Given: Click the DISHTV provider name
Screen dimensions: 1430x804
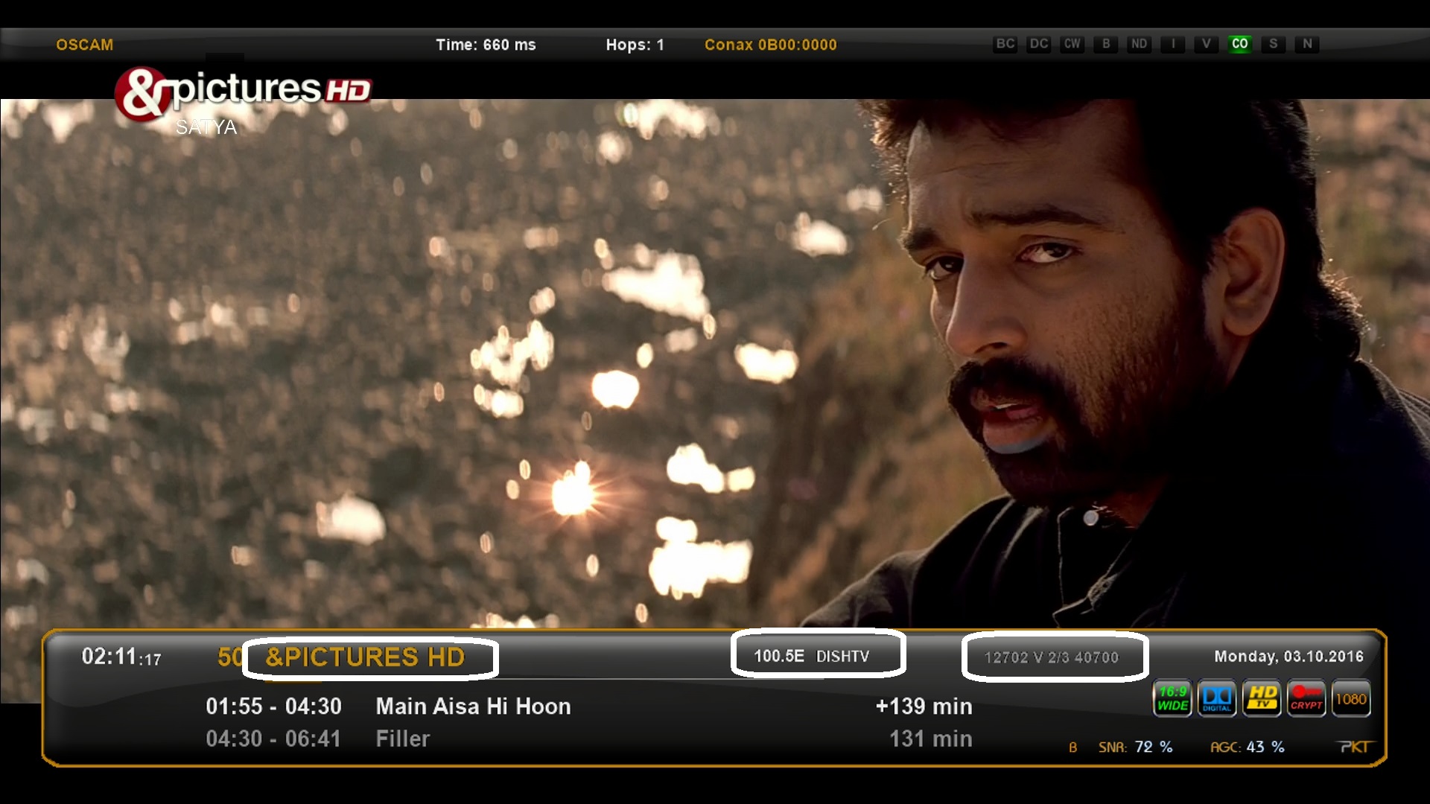Looking at the screenshot, I should pyautogui.click(x=843, y=656).
